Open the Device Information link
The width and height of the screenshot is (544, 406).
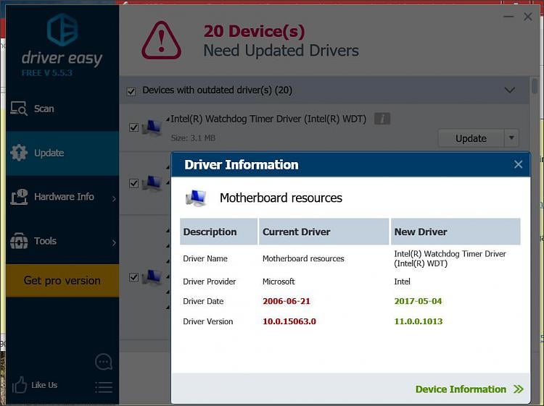461,389
